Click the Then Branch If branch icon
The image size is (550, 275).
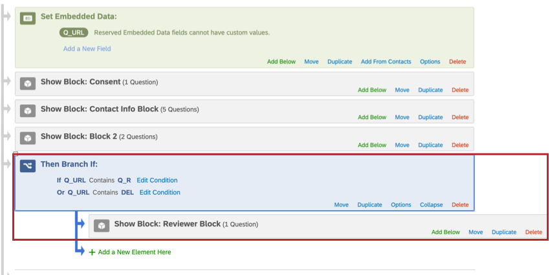(28, 166)
